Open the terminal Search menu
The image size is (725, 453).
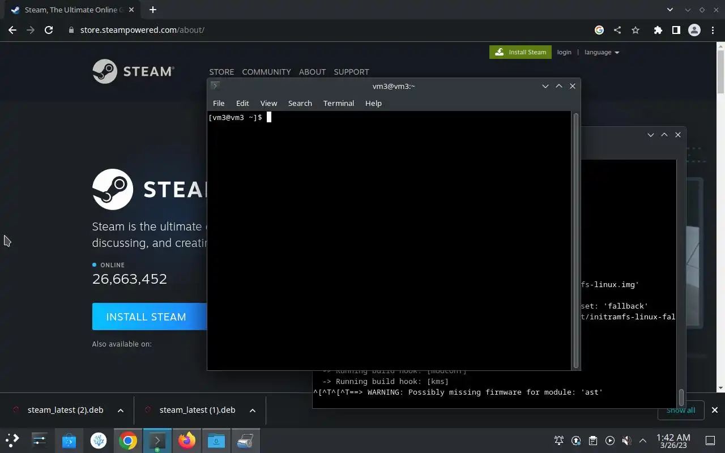pyautogui.click(x=300, y=103)
